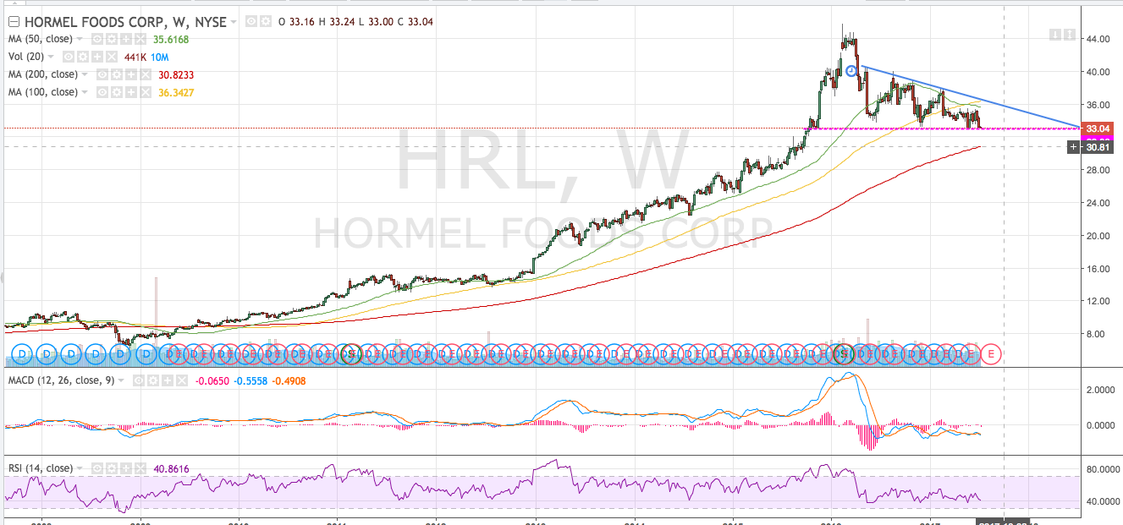Open settings gear for MA (200, close)
The height and width of the screenshot is (525, 1123).
pos(117,74)
